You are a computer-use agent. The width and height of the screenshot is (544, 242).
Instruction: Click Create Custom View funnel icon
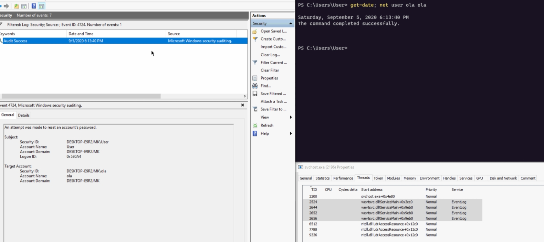point(255,39)
